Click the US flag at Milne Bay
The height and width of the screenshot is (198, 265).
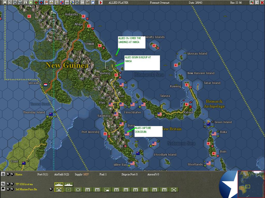tap(132, 163)
